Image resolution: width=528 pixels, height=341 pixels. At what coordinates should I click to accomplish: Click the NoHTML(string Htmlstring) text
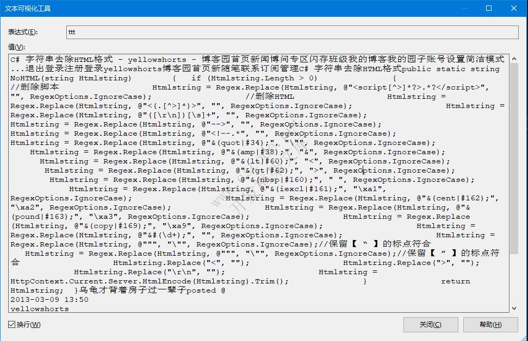click(x=71, y=78)
